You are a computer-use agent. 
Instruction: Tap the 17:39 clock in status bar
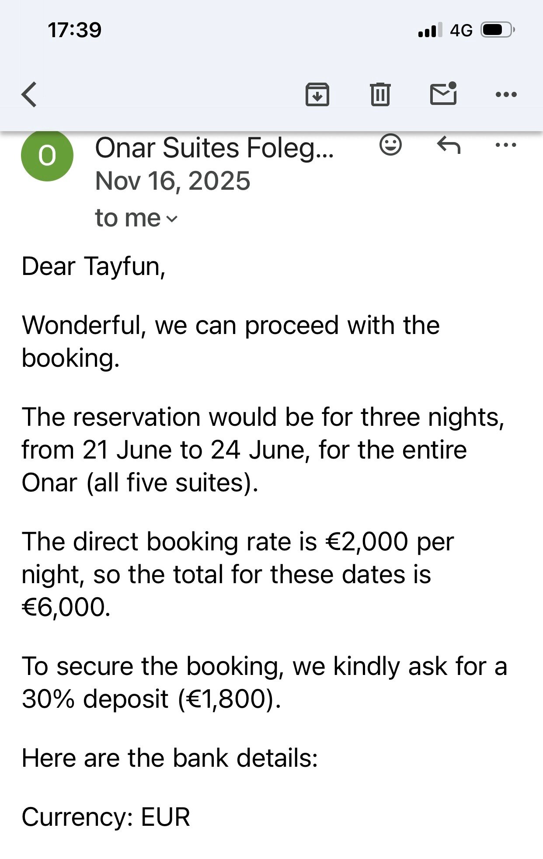coord(74,30)
